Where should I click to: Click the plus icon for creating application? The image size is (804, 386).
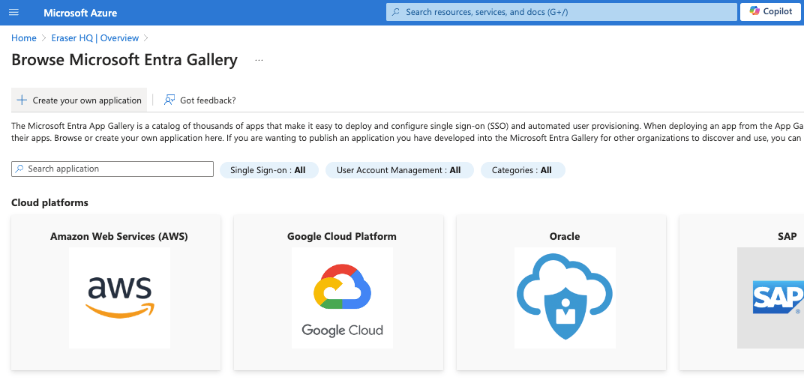[22, 100]
